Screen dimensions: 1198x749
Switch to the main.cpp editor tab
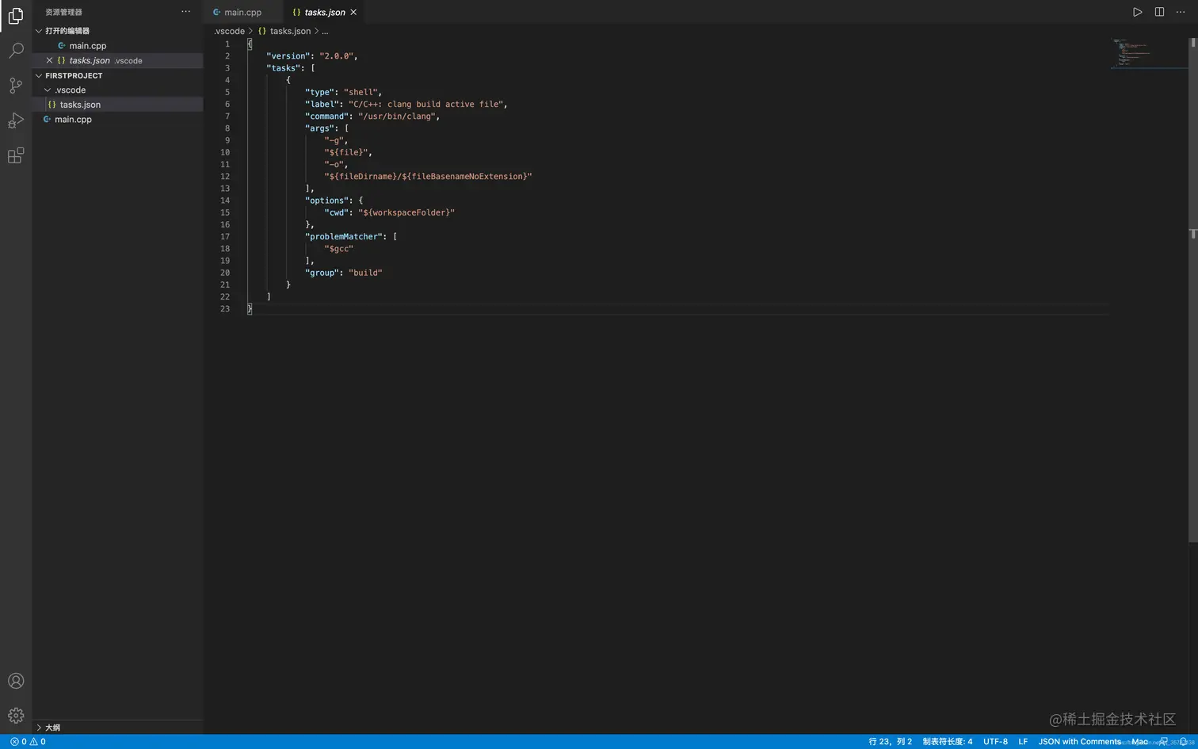click(242, 12)
